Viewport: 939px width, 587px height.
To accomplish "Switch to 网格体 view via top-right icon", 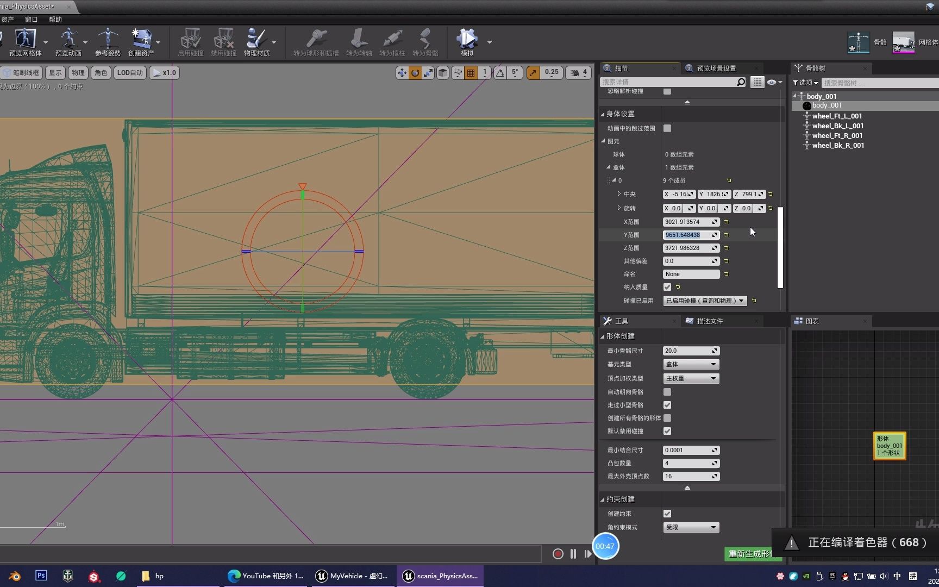I will click(x=903, y=42).
